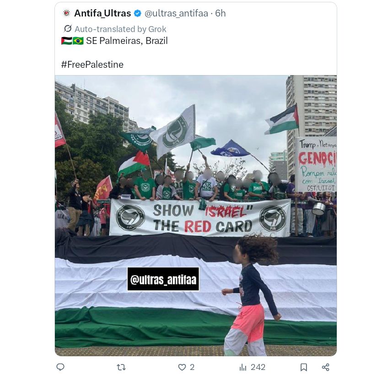Viewport: 366px width, 375px height.
Task: Open the Antifa_Ultras display name
Action: [x=102, y=13]
